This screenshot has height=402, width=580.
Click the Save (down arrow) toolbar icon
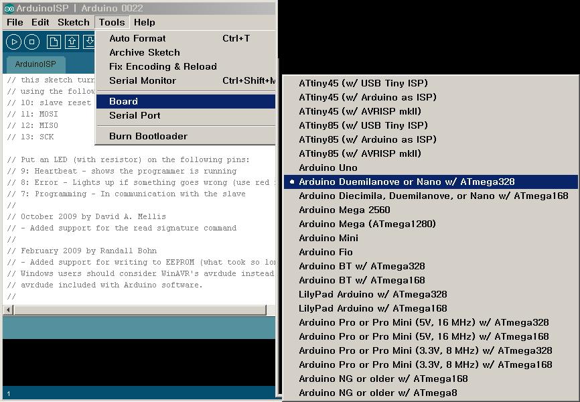89,42
